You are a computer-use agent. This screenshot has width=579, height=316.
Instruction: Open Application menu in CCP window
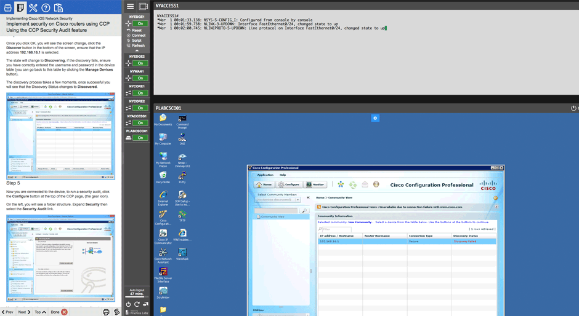265,175
